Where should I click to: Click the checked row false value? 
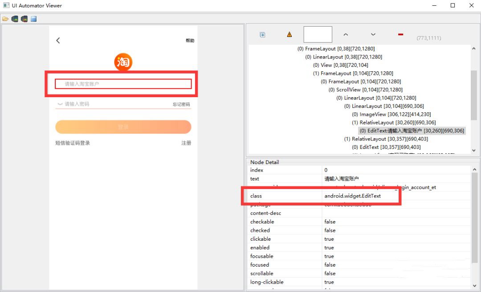[330, 230]
